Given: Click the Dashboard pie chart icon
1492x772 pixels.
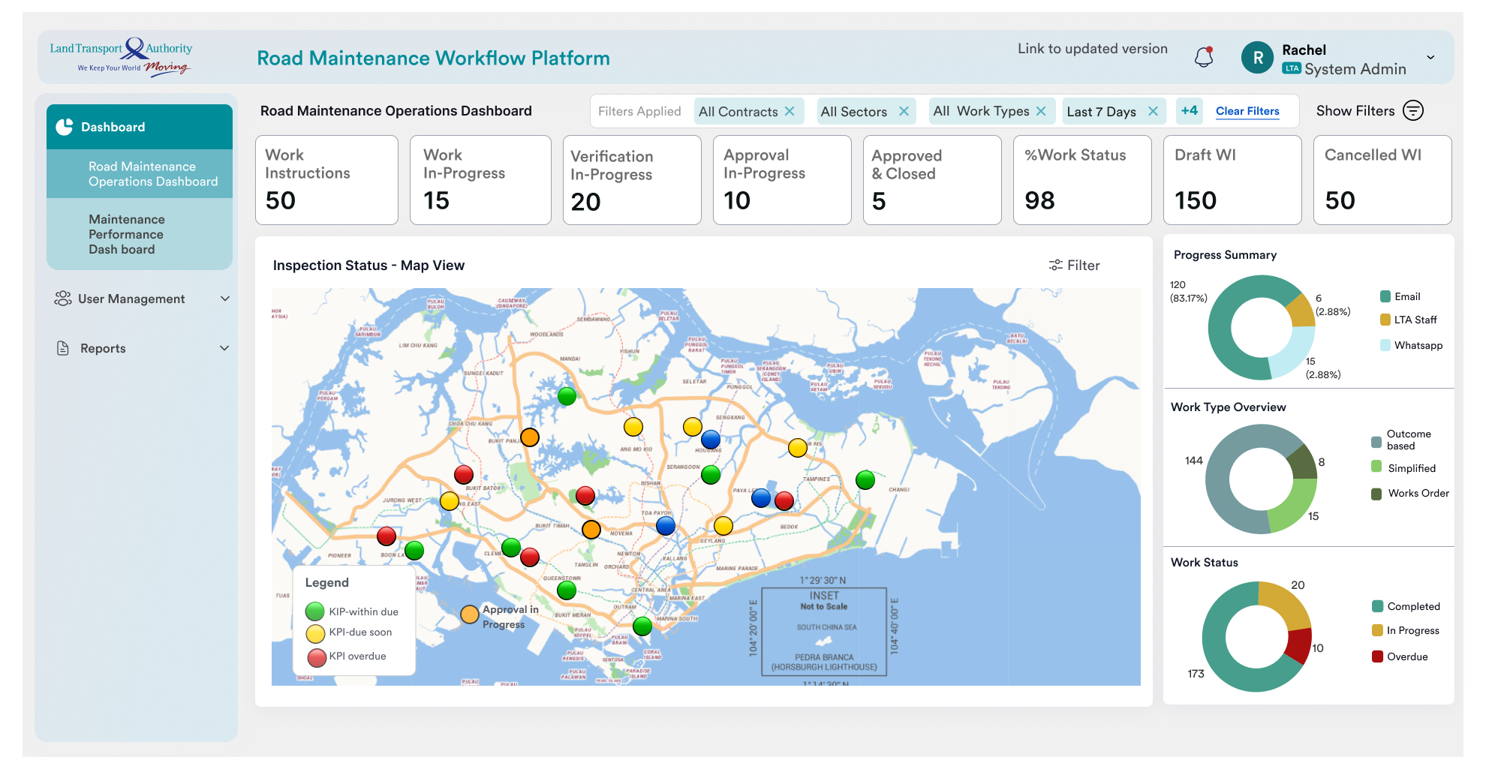Looking at the screenshot, I should click(x=65, y=127).
